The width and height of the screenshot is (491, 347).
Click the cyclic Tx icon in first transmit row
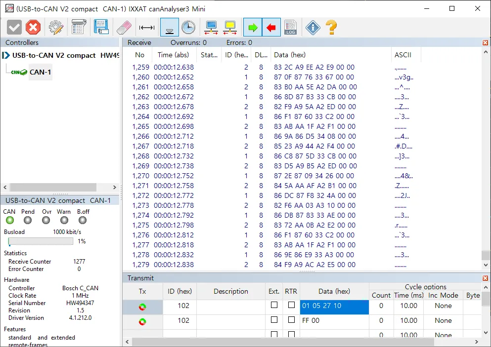pos(142,307)
